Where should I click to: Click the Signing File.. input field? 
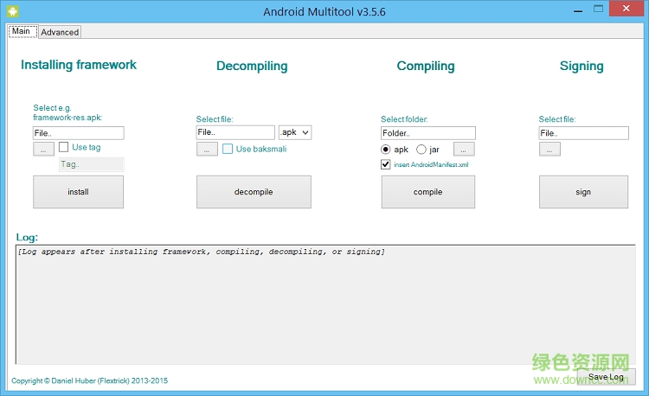583,133
